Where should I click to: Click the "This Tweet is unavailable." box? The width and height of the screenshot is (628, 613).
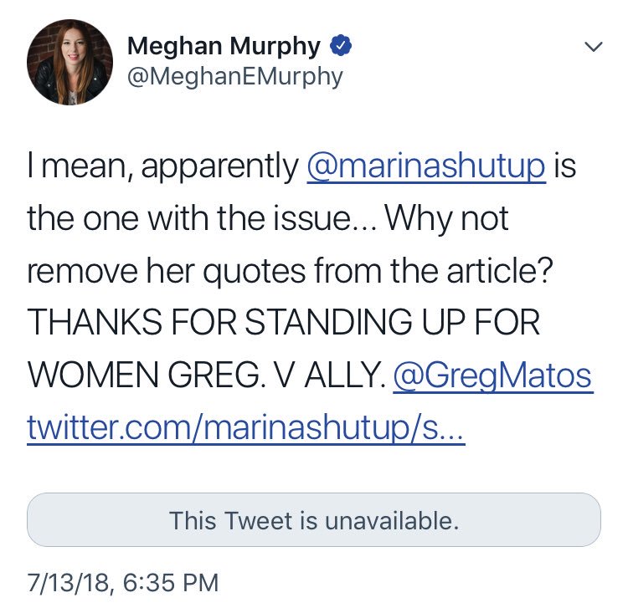point(314,521)
